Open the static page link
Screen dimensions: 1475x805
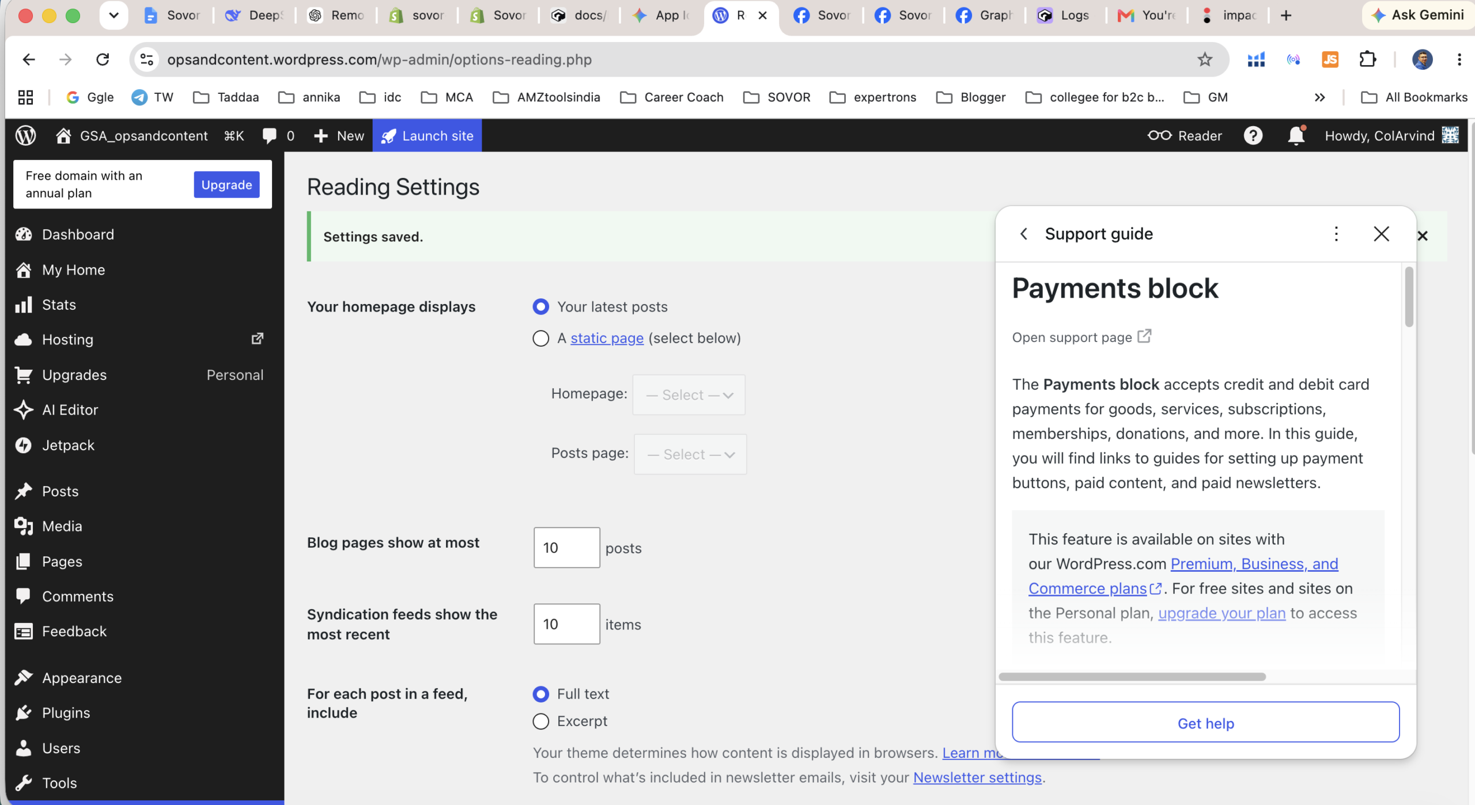click(607, 339)
